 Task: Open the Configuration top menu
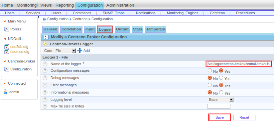pyautogui.click(x=90, y=5)
